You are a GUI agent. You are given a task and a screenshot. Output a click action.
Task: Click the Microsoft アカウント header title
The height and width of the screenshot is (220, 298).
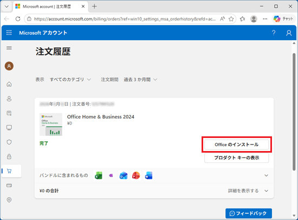click(x=43, y=33)
